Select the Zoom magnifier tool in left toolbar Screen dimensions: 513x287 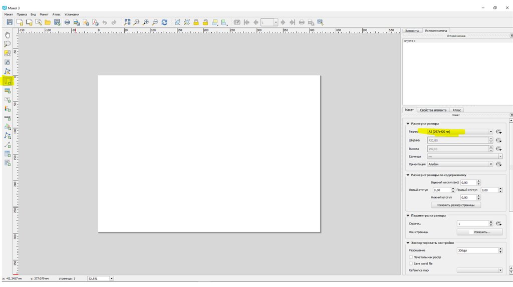click(x=8, y=44)
